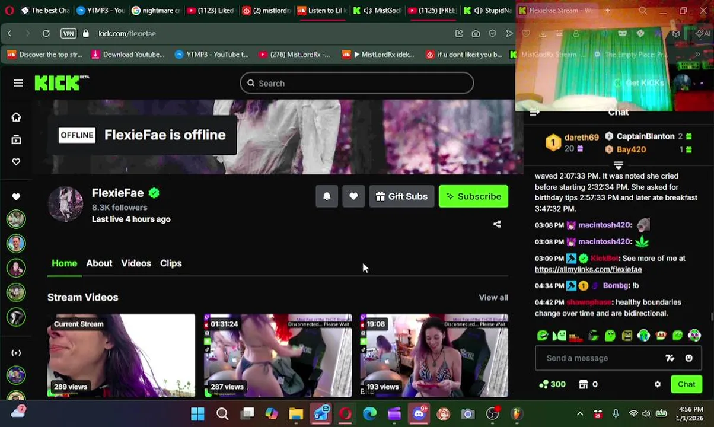Open the Kicks 300 balance
714x427 pixels.
point(552,384)
